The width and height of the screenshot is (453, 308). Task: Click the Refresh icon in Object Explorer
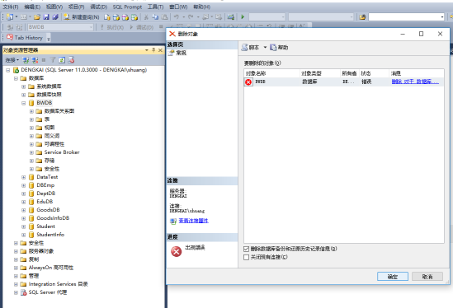coord(62,60)
